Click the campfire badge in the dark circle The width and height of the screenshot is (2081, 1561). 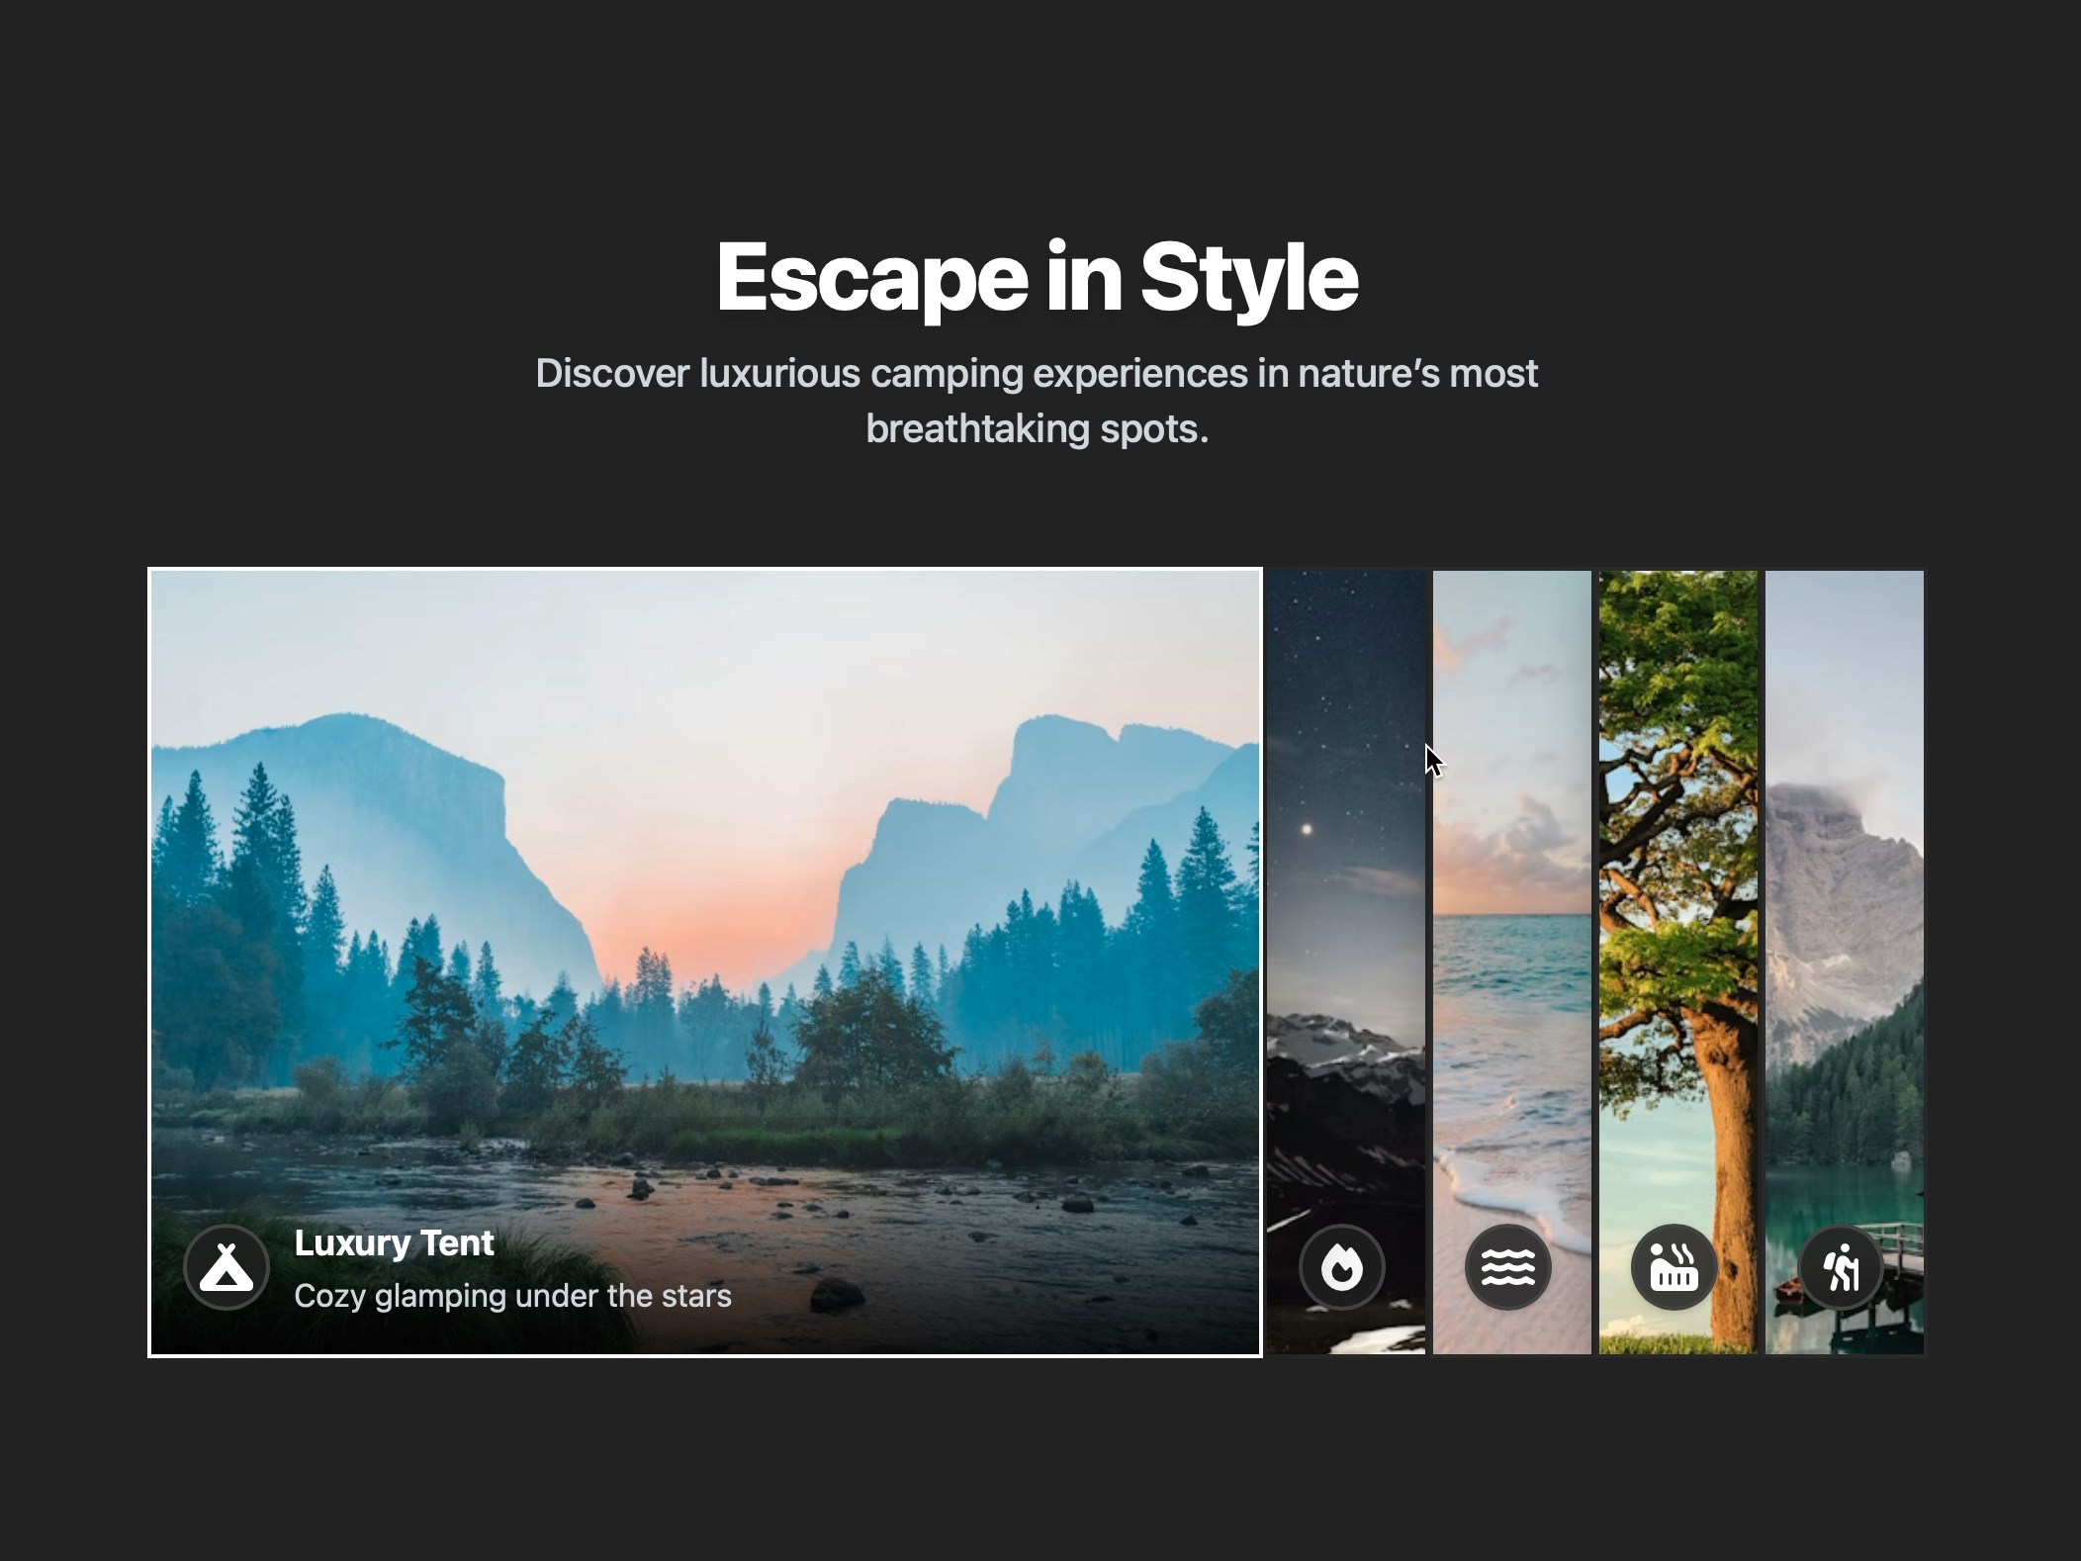(1342, 1267)
